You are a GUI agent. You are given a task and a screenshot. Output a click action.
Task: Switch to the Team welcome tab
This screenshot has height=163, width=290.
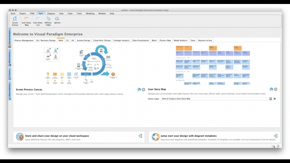[x=193, y=40]
